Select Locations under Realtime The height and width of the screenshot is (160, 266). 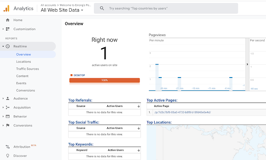point(23,62)
